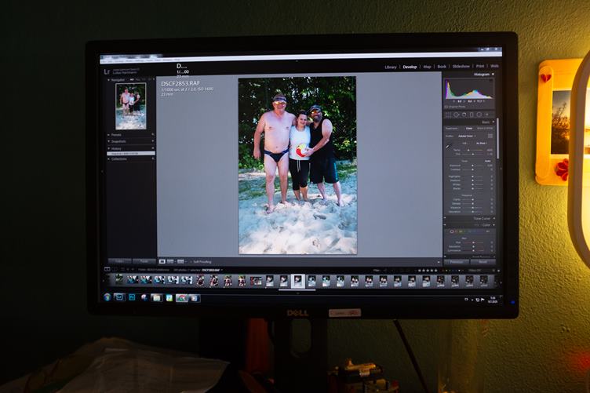Open Chrome from the Windows taskbar
The height and width of the screenshot is (393, 590).
point(181,298)
